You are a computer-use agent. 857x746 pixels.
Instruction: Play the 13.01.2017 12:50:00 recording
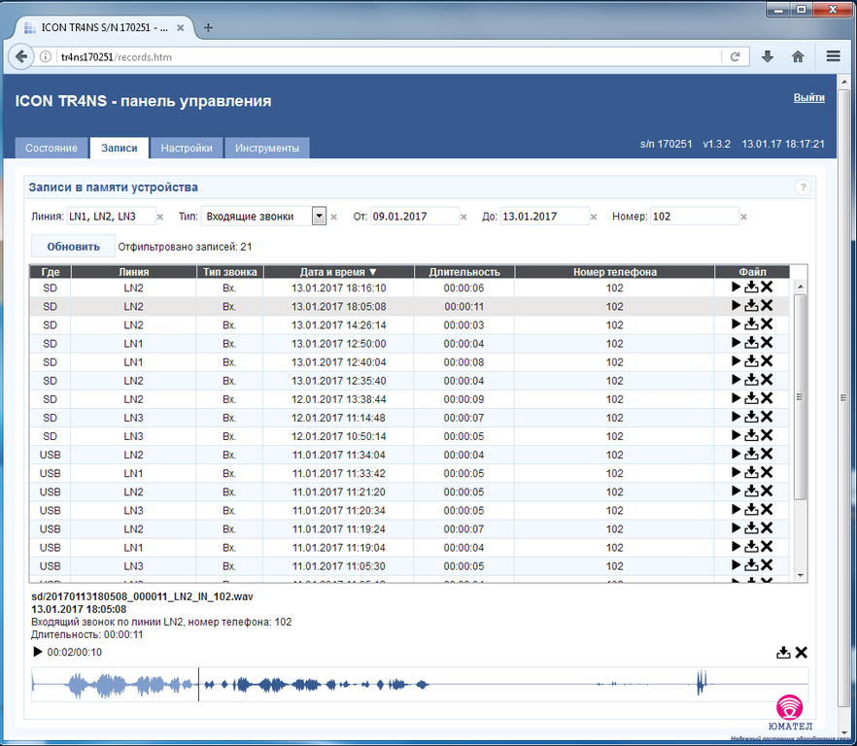pos(736,343)
